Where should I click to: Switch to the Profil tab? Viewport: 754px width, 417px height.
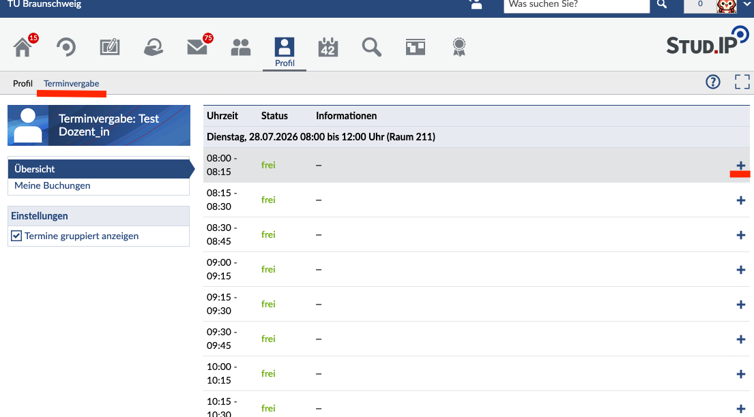pos(23,84)
